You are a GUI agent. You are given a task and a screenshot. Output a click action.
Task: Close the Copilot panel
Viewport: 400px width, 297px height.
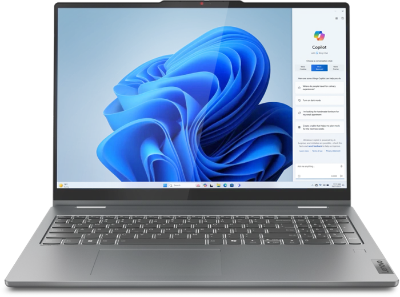(x=342, y=11)
